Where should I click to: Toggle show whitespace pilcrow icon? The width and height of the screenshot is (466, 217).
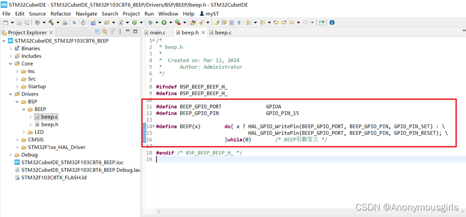click(x=239, y=23)
